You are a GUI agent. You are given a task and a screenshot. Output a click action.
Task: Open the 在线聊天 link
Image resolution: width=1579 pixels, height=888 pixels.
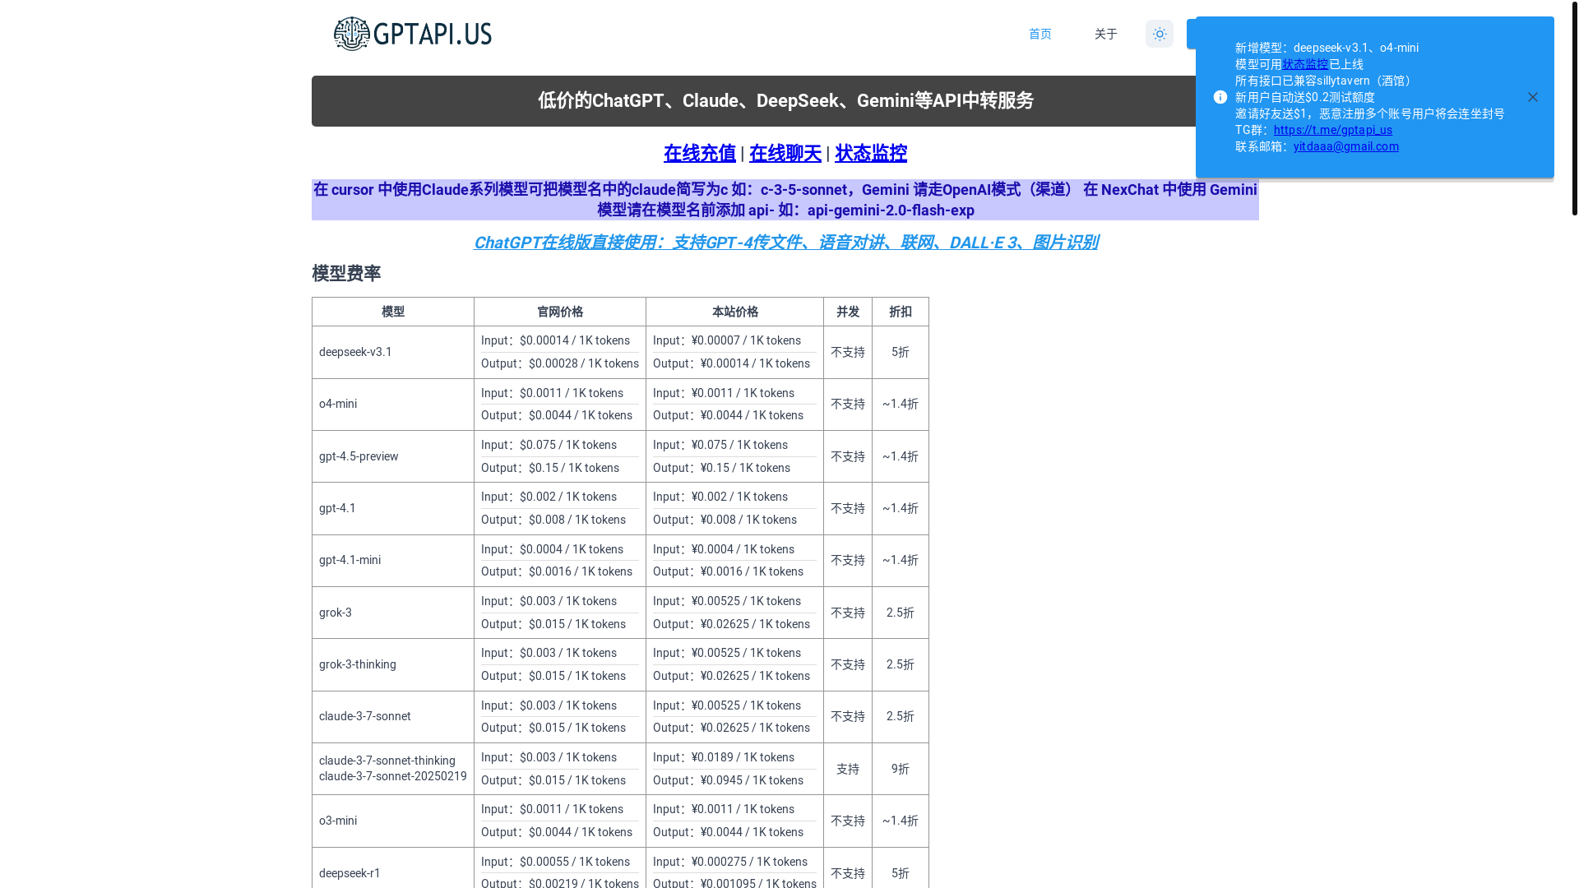point(785,153)
